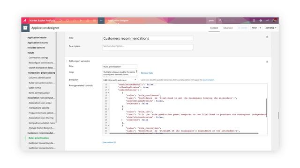Select Rules prioritization in sidebar
The image size is (300, 168).
point(38,138)
